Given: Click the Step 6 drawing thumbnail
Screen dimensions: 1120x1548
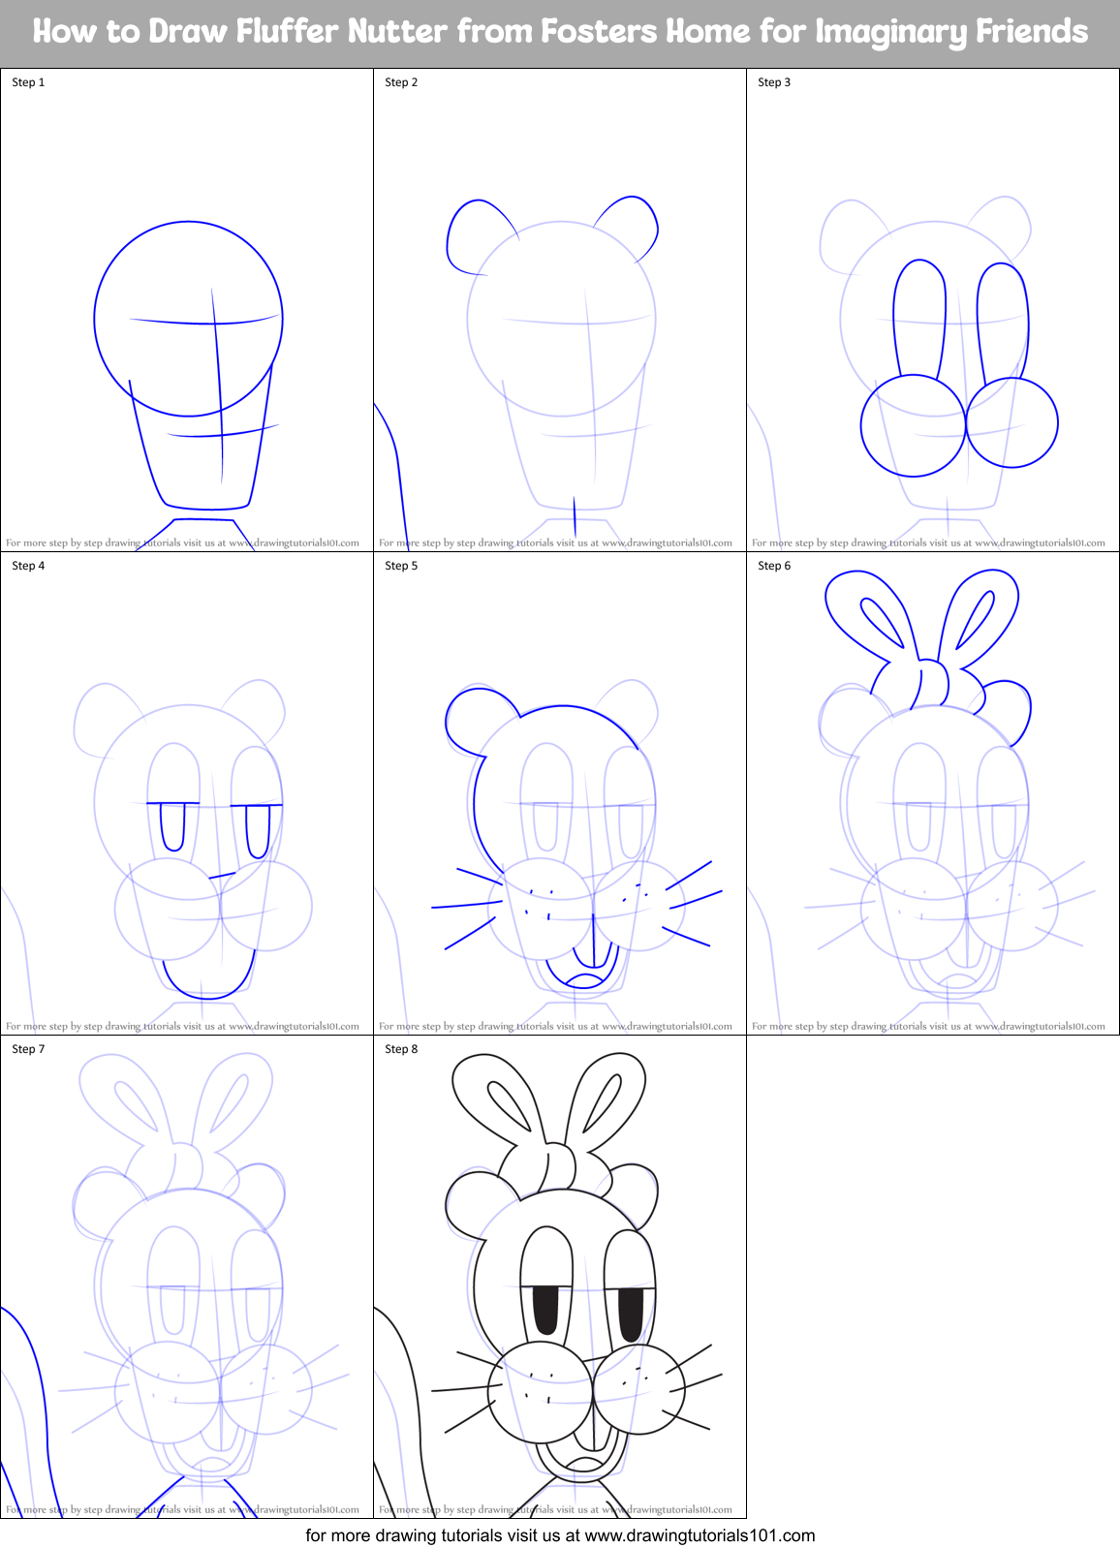Looking at the screenshot, I should pyautogui.click(x=933, y=793).
